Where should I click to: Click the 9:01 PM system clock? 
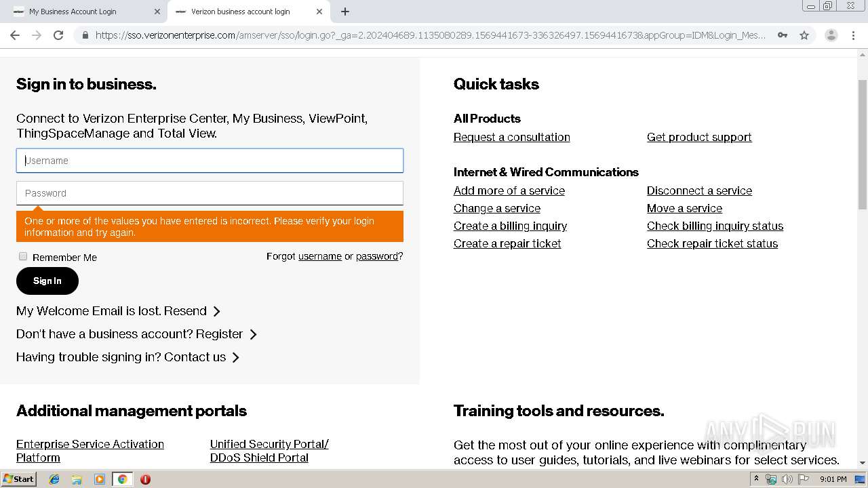tap(833, 479)
